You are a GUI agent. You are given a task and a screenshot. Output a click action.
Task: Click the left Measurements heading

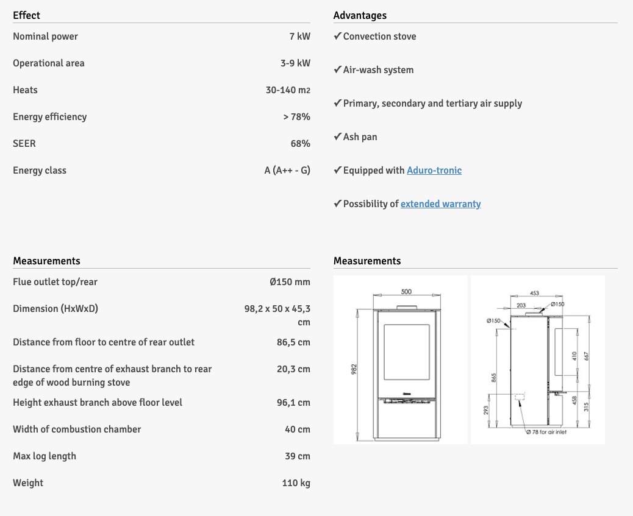tap(46, 261)
